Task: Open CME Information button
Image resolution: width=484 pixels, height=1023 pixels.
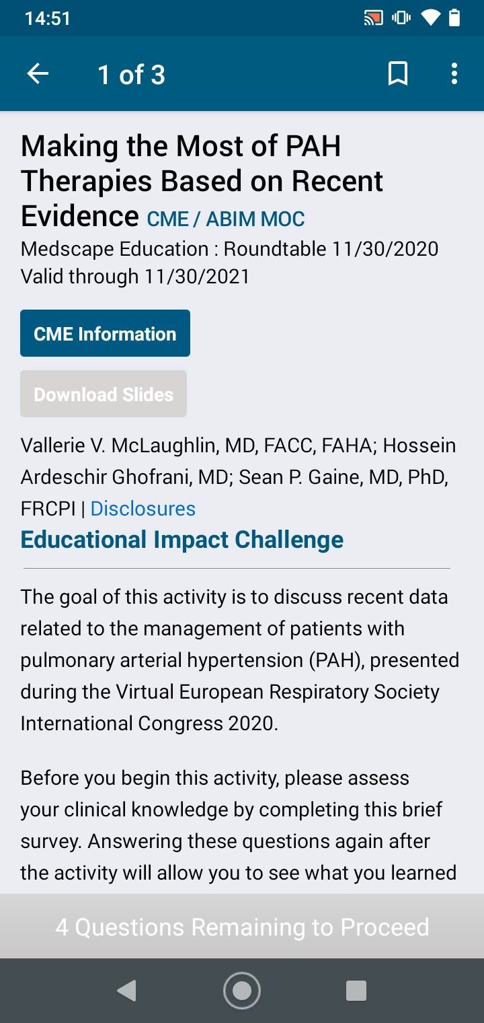Action: (x=105, y=334)
